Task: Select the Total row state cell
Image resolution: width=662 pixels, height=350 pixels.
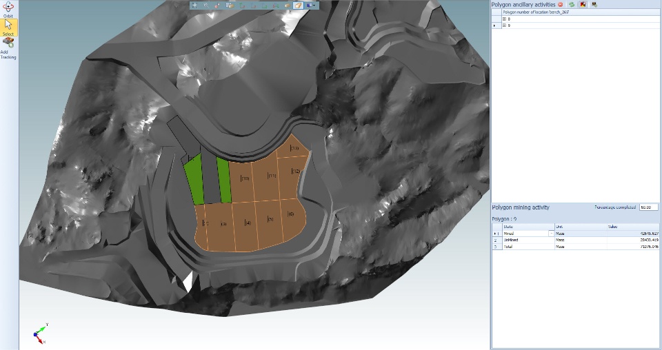Action: pyautogui.click(x=528, y=246)
